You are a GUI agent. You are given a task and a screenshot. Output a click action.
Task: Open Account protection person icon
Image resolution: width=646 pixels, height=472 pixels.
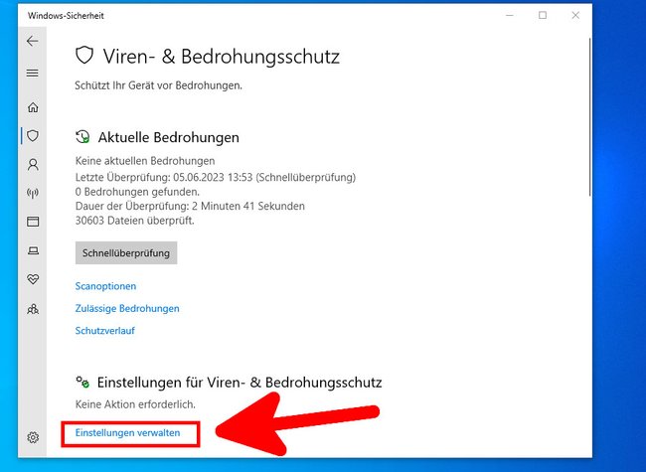tap(33, 165)
